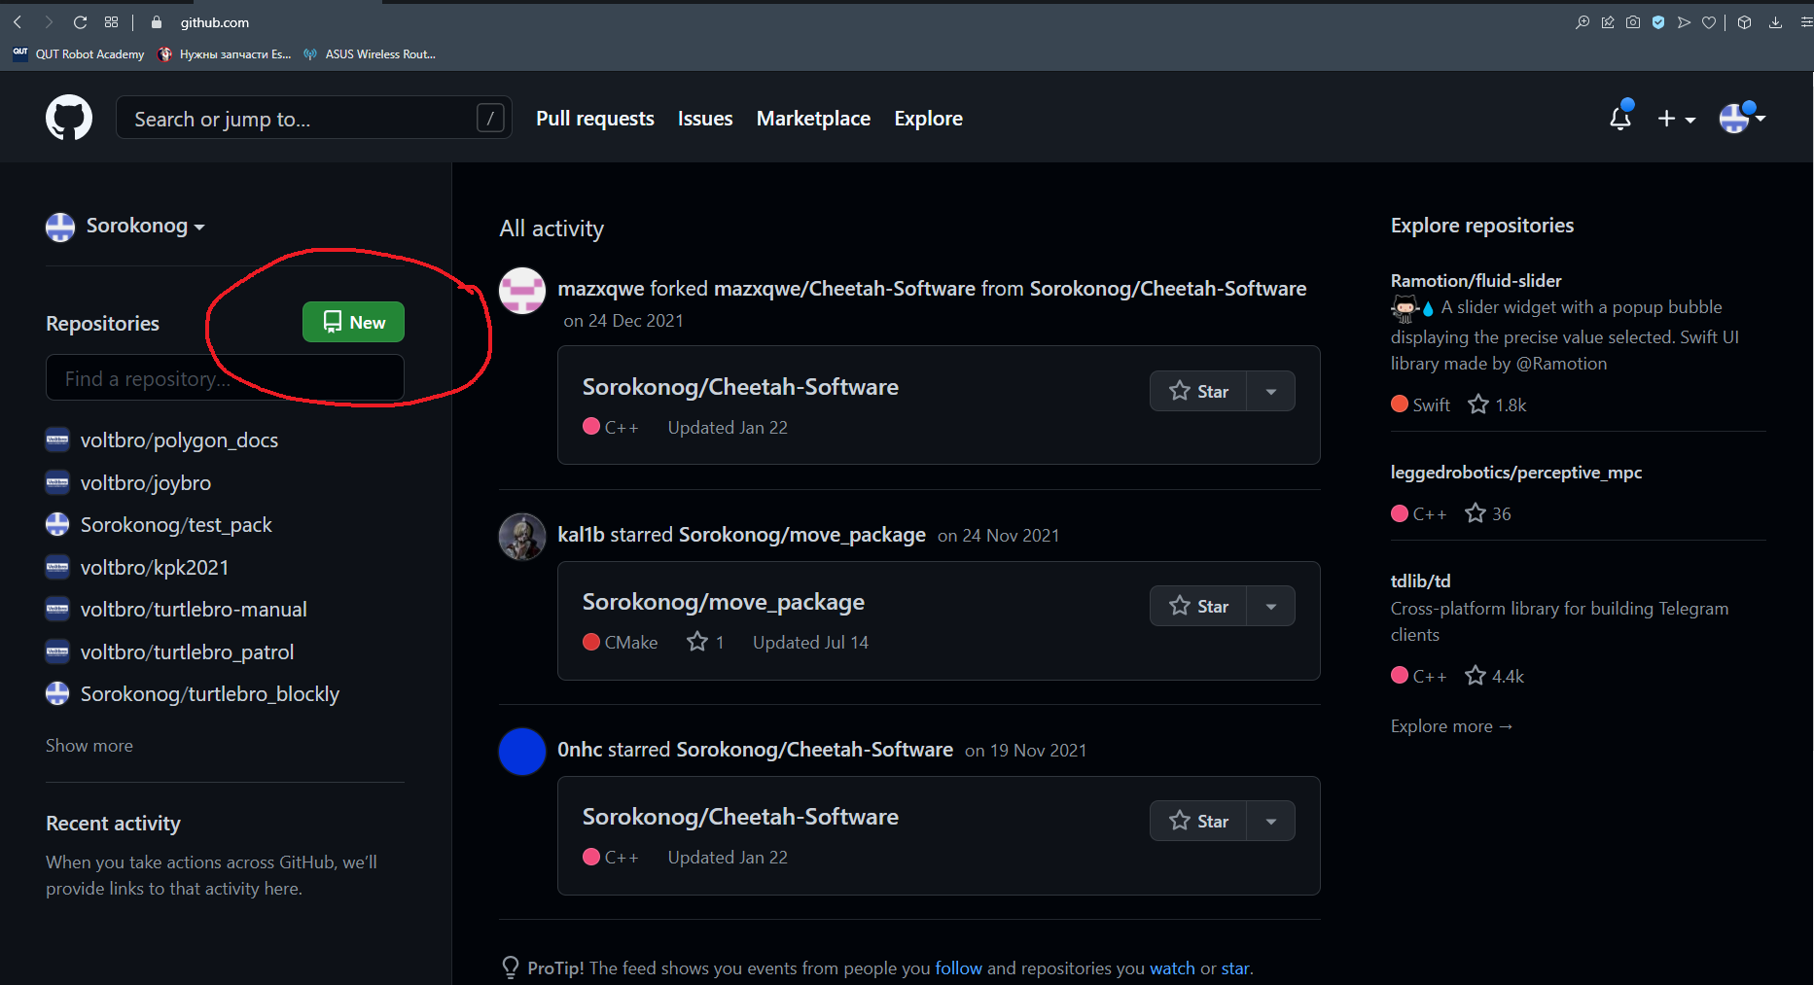Screen dimensions: 1814x985
Task: Open Pull requests in top navigation
Action: 594,119
